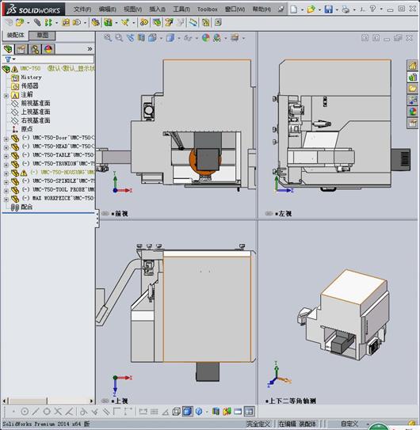The height and width of the screenshot is (430, 420).
Task: Click the Save disk icon
Action: (x=328, y=10)
